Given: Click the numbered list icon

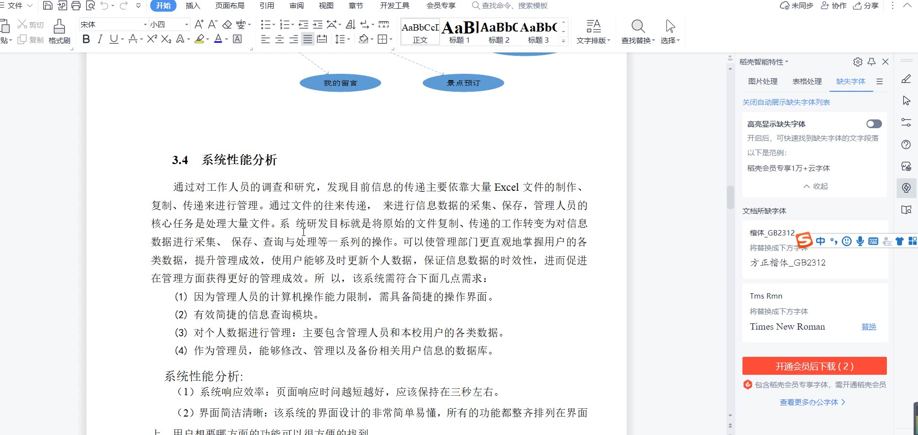Looking at the screenshot, I should [x=284, y=24].
